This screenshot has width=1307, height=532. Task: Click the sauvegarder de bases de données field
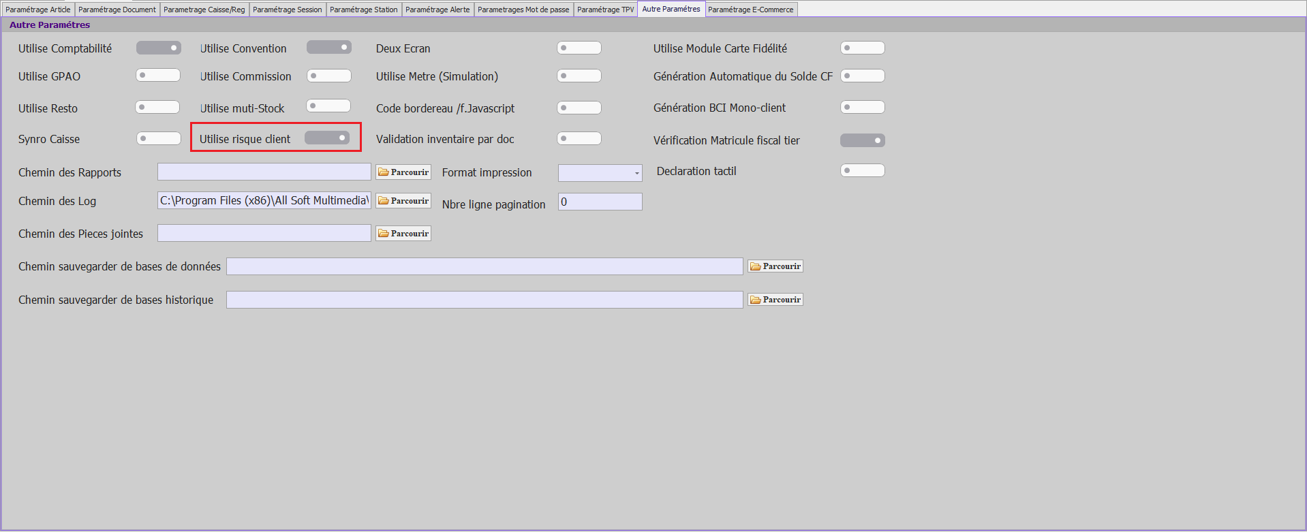pyautogui.click(x=485, y=266)
